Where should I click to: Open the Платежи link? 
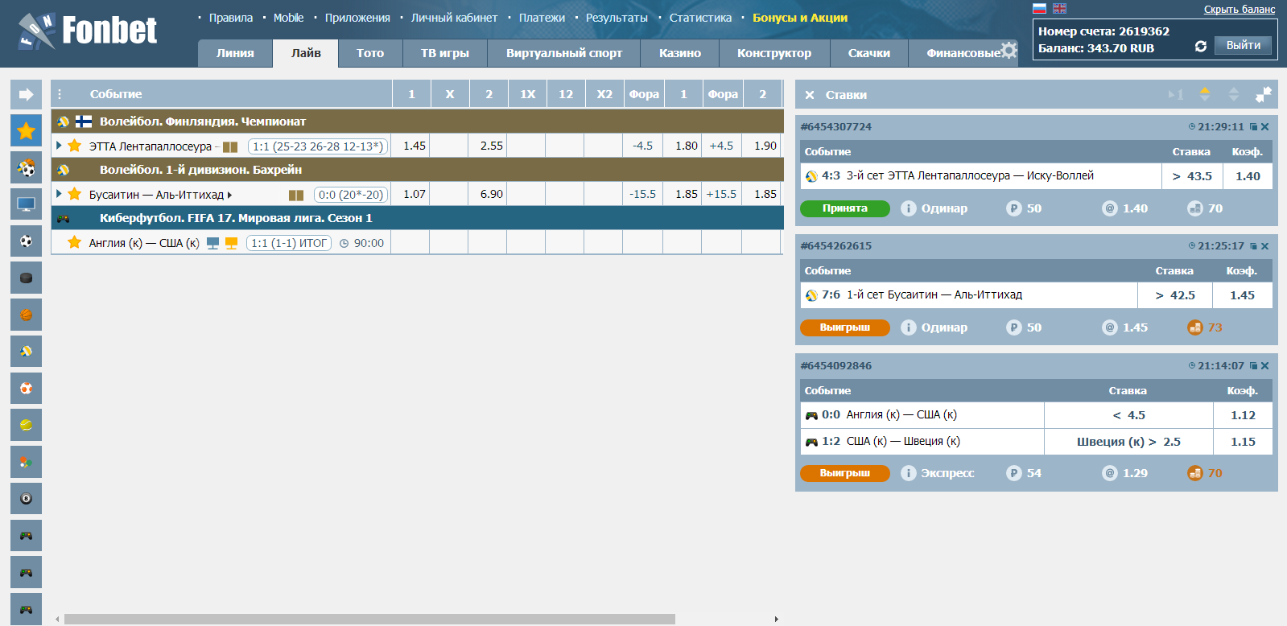(x=542, y=18)
